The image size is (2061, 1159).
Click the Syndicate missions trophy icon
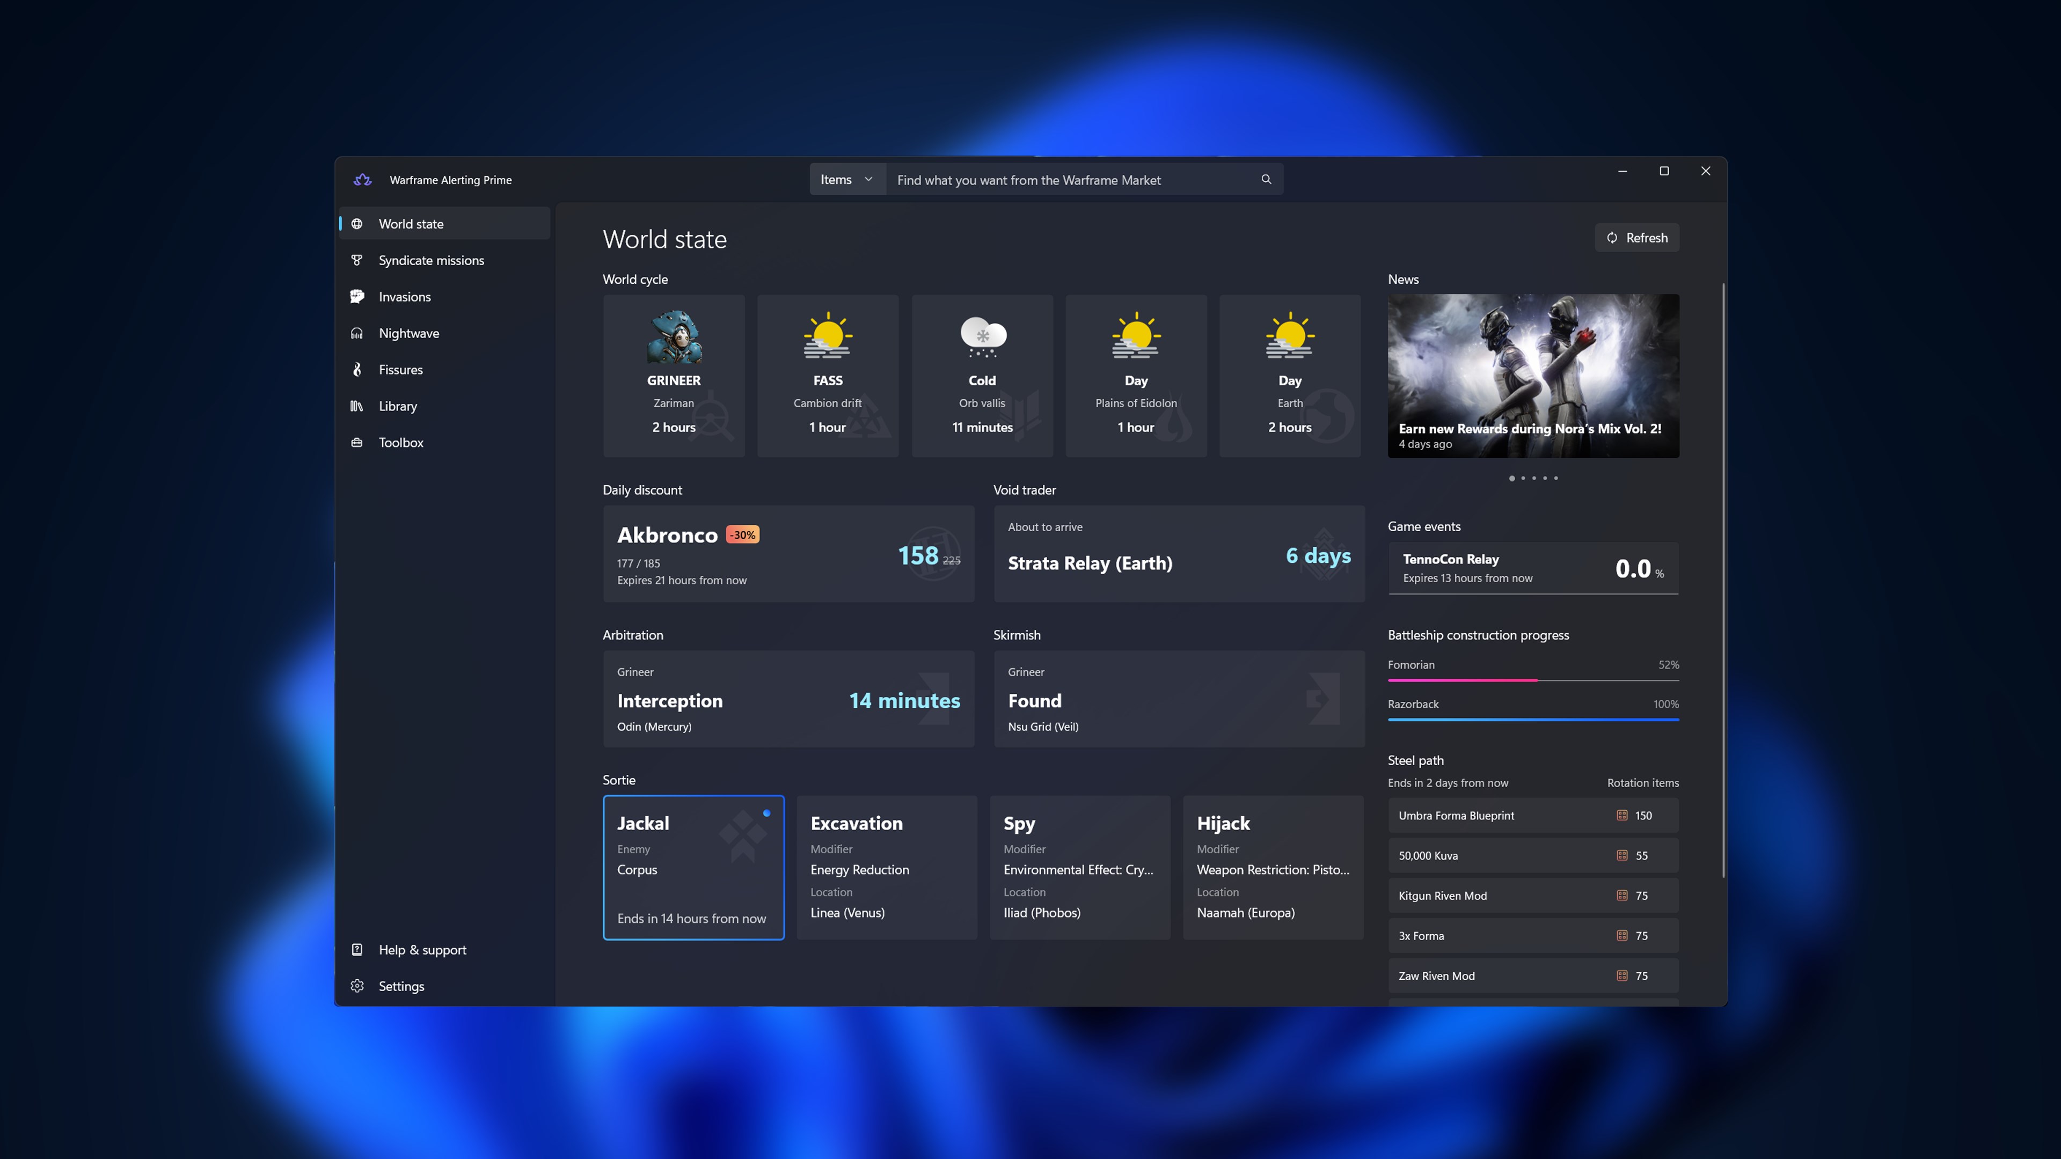tap(357, 260)
